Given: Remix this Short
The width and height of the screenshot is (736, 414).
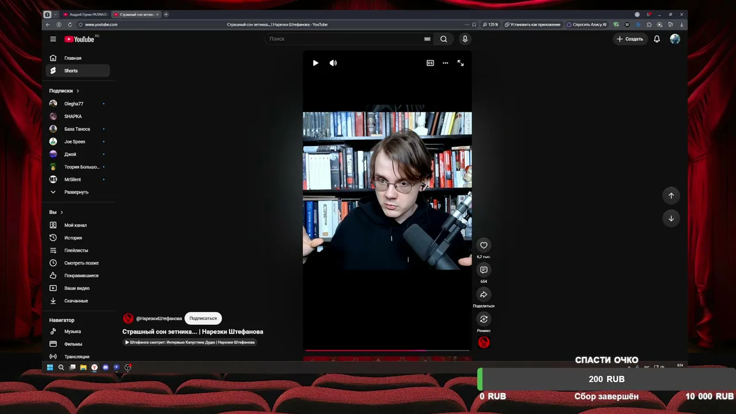Looking at the screenshot, I should point(484,319).
